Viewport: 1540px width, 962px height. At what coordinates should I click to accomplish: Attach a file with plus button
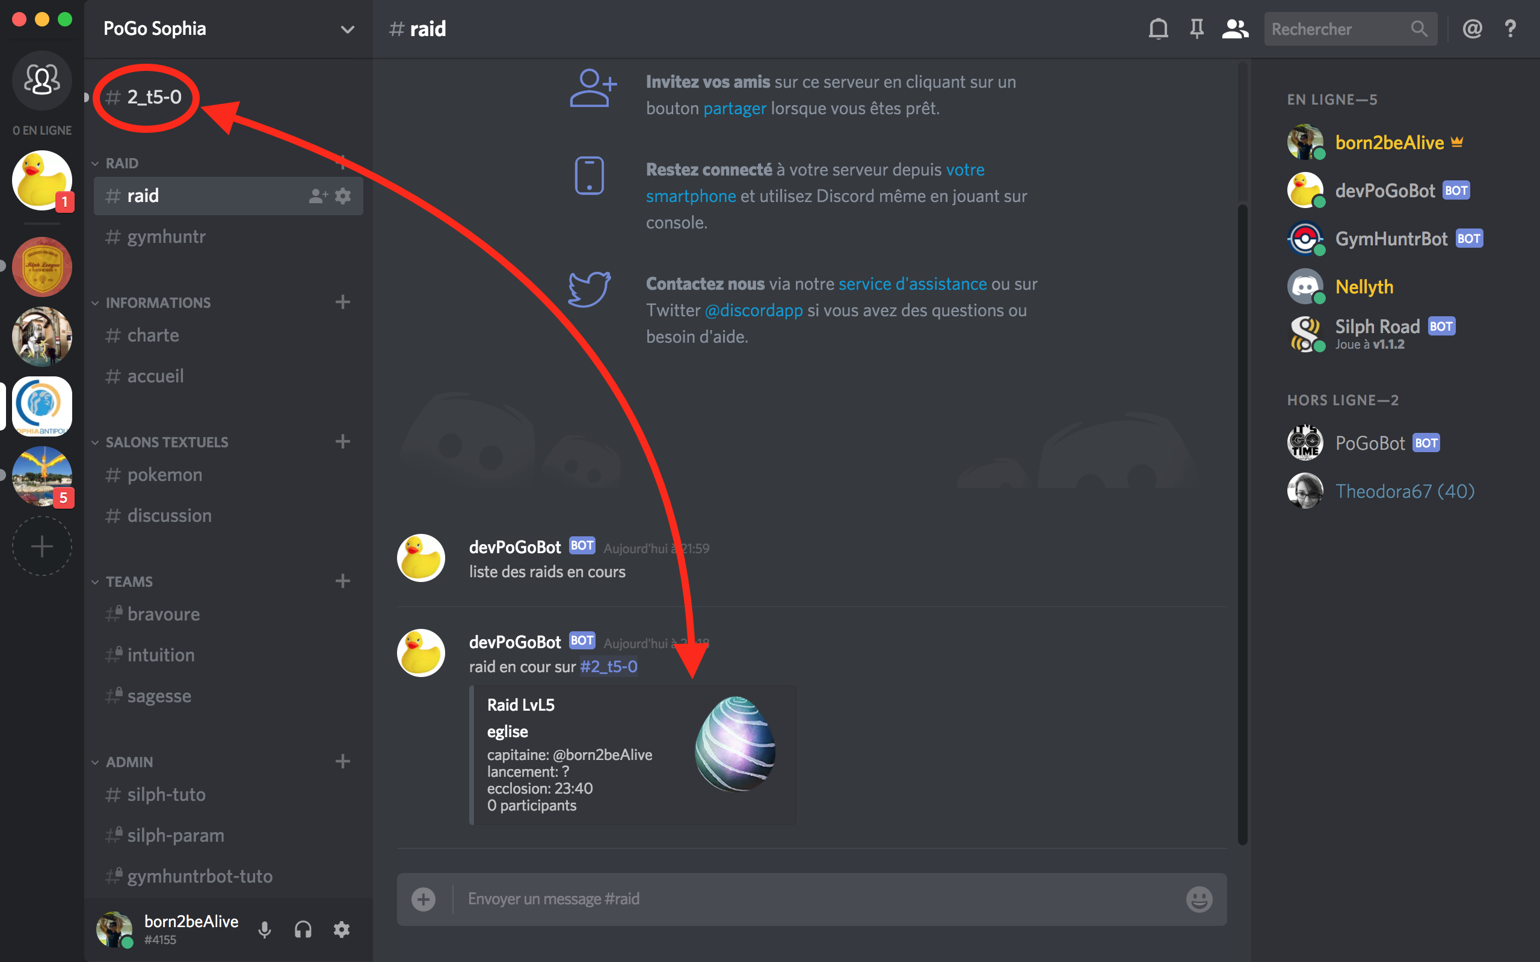tap(423, 899)
